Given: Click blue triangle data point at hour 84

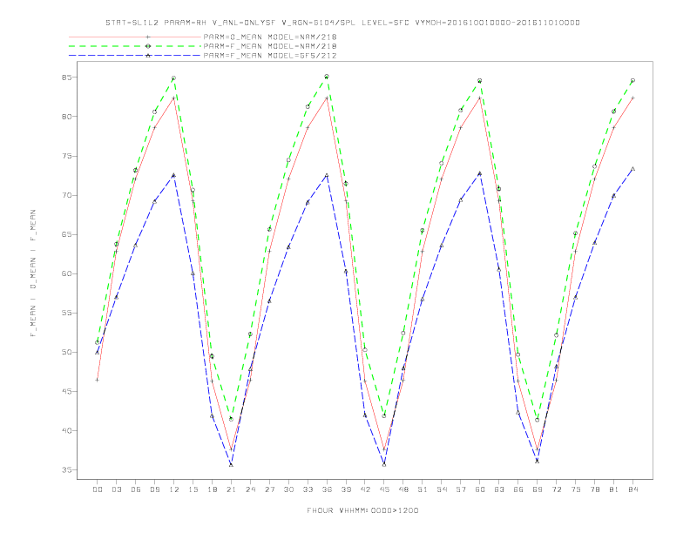Looking at the screenshot, I should pos(632,169).
